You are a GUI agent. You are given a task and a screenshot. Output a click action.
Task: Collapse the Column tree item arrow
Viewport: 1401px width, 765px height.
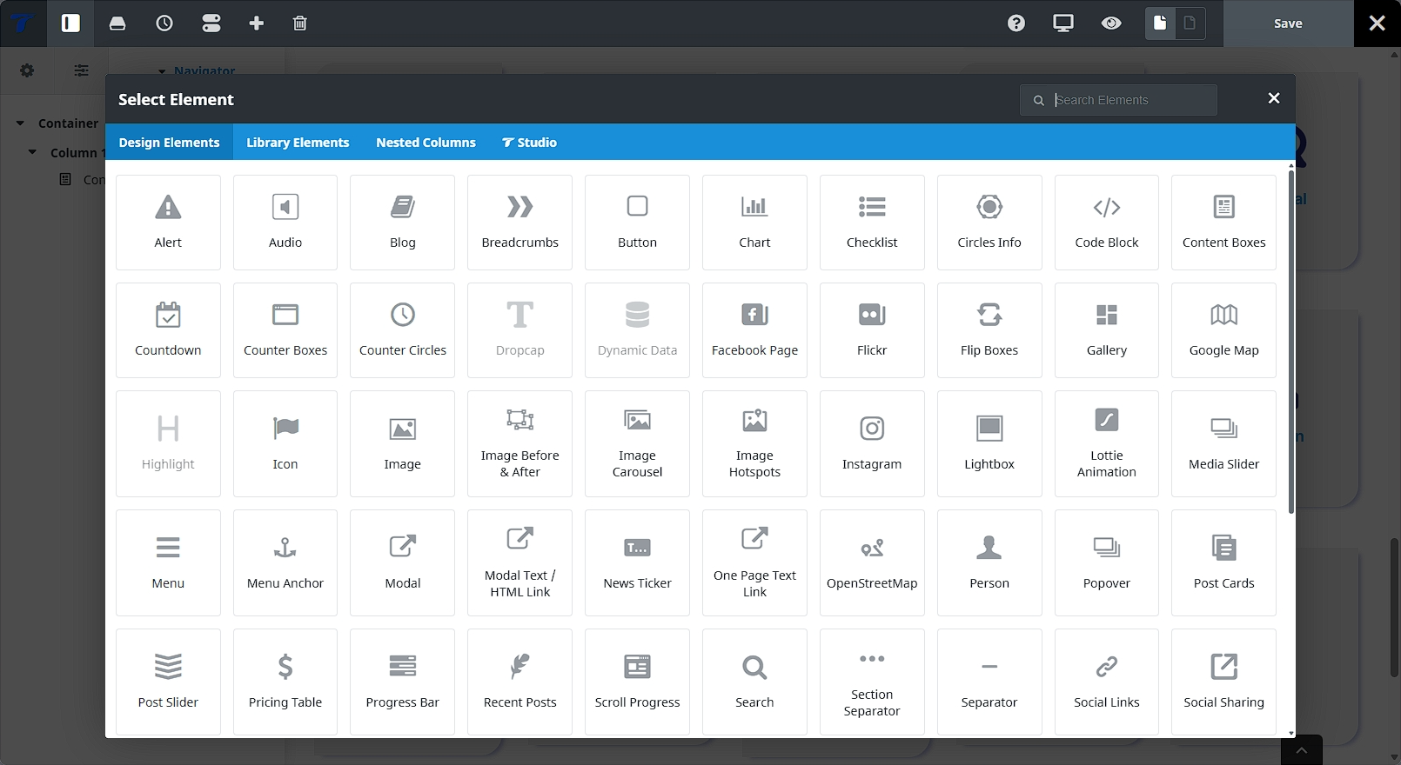click(x=32, y=152)
